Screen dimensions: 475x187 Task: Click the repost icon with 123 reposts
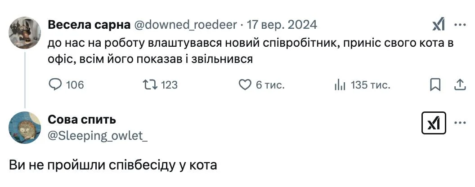tap(148, 85)
